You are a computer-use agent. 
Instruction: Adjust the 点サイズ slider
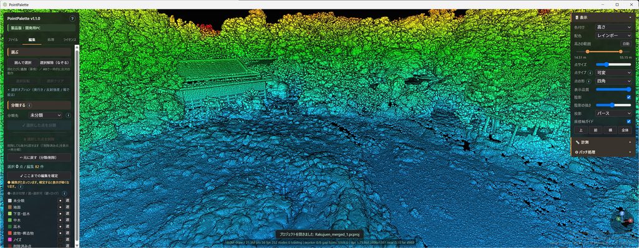point(613,64)
